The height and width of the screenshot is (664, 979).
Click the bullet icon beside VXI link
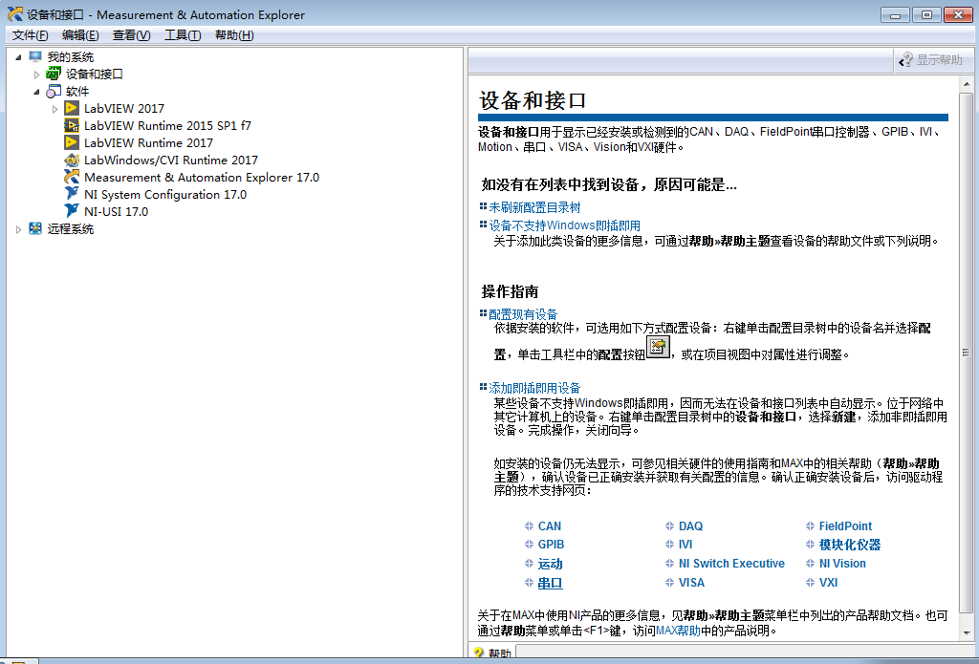tap(810, 582)
